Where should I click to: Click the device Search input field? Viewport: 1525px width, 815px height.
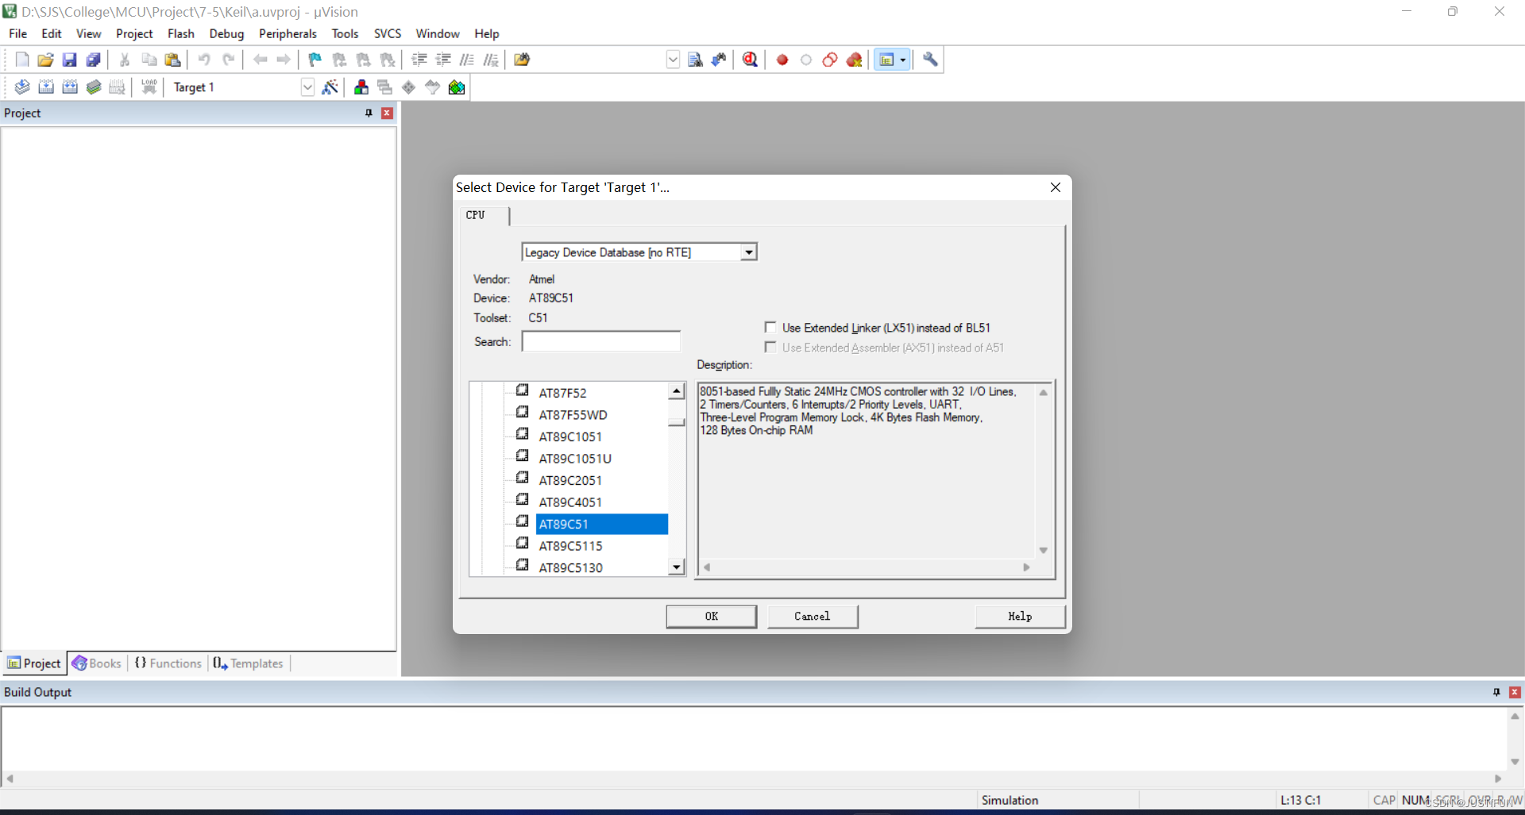(x=601, y=341)
